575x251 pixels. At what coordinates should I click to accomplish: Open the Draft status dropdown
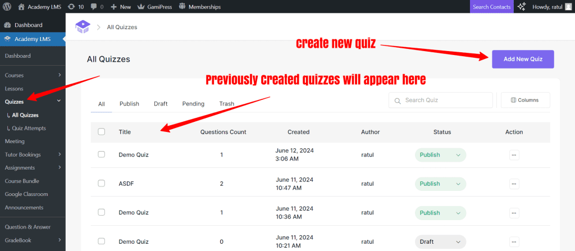point(440,242)
